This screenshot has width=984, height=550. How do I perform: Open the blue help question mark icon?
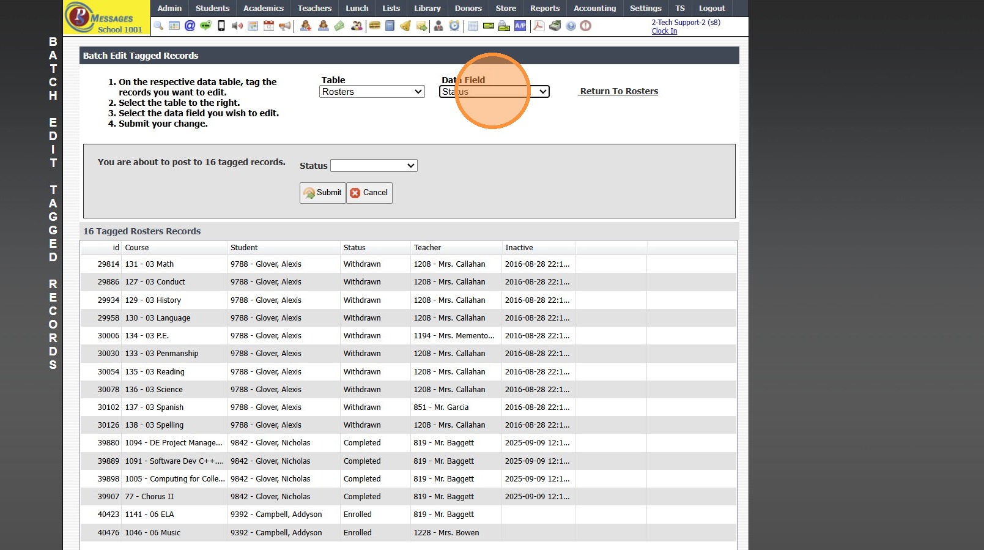(x=571, y=26)
